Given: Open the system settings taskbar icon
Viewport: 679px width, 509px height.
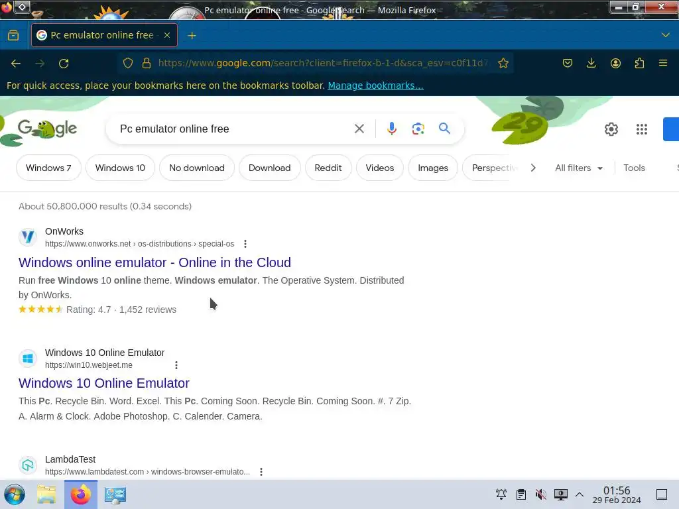Looking at the screenshot, I should pos(115,494).
